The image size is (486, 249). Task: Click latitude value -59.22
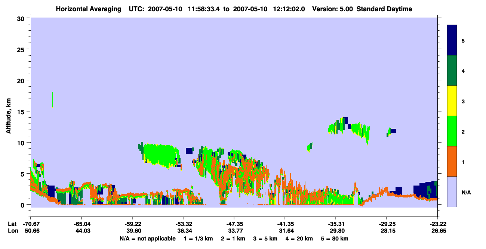pos(132,224)
